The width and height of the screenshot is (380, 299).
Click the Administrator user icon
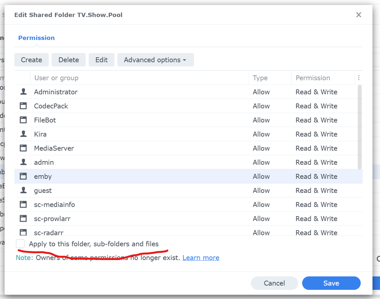23,92
